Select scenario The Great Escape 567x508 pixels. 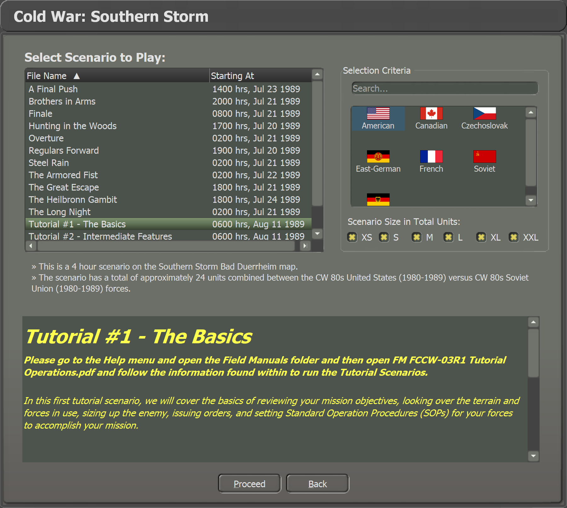point(169,187)
